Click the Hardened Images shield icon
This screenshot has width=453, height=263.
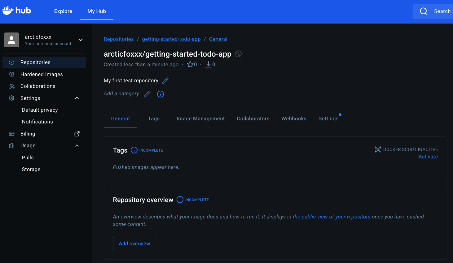(x=12, y=74)
